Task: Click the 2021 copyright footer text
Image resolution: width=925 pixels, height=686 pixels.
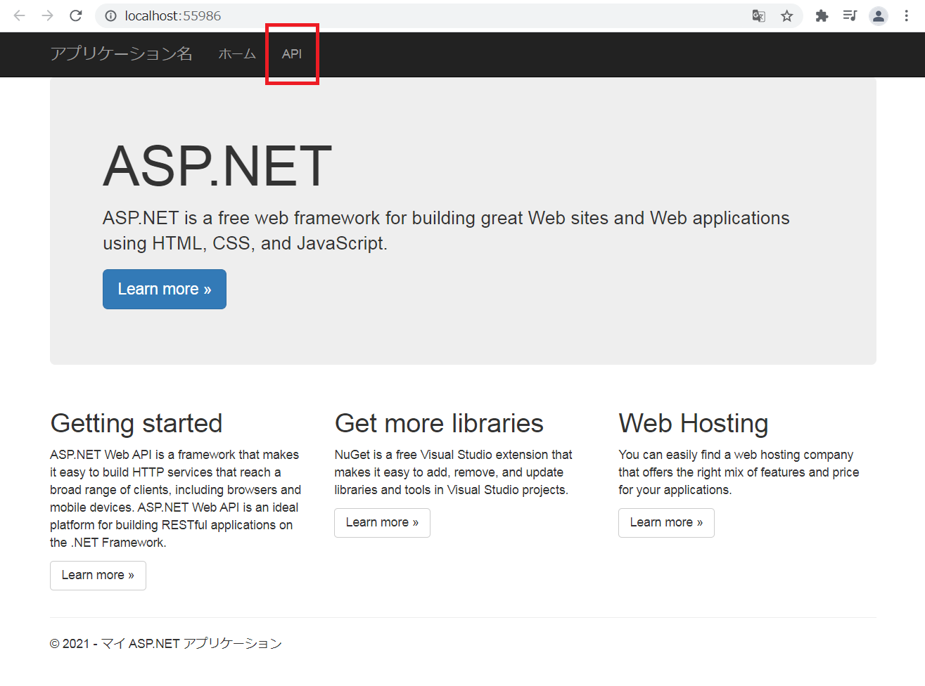Action: [166, 643]
